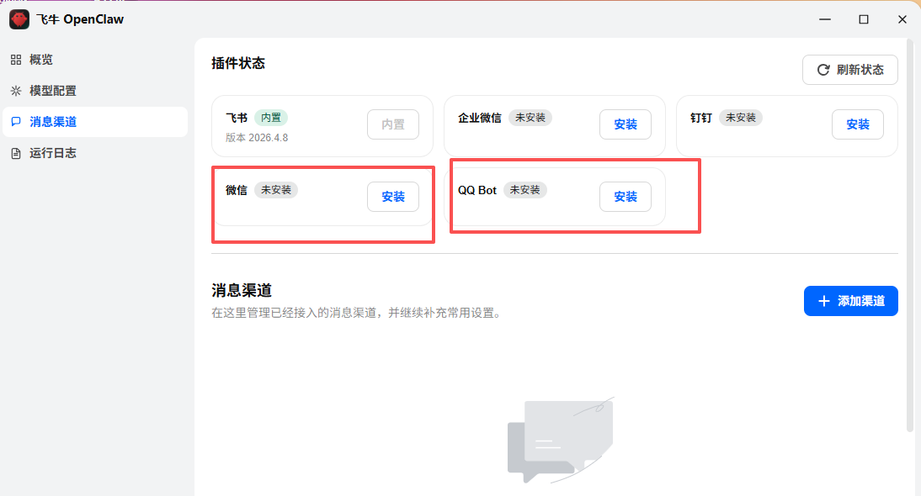Minimize the OpenClaw window
The image size is (921, 496).
[x=825, y=19]
